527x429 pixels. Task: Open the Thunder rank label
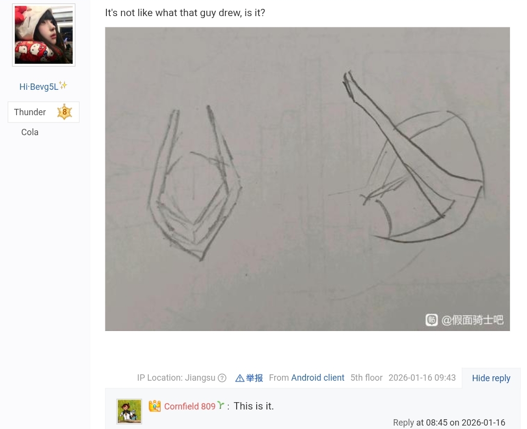(30, 112)
